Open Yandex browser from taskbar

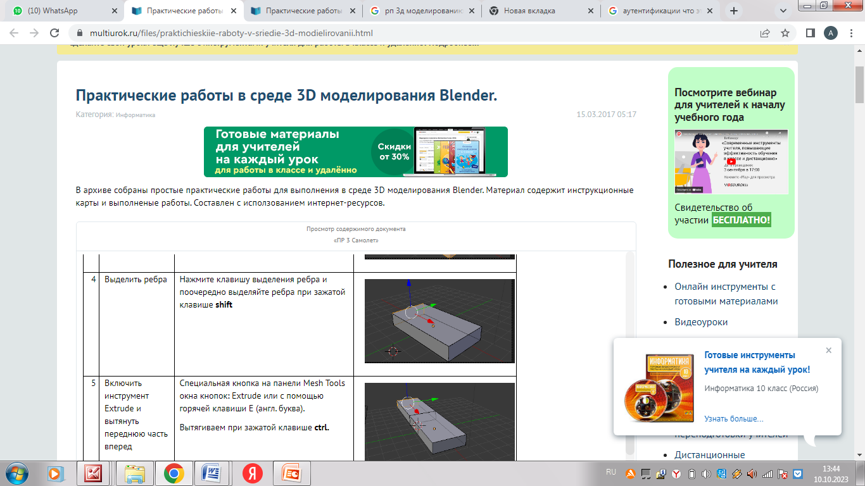[x=252, y=473]
